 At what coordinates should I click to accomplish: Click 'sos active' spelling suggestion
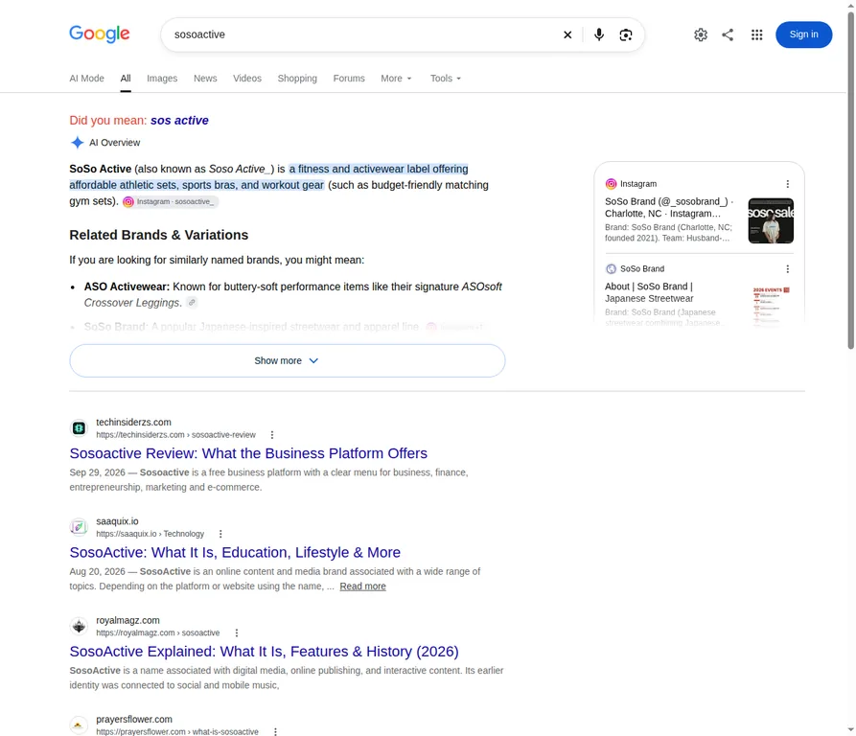(x=179, y=120)
